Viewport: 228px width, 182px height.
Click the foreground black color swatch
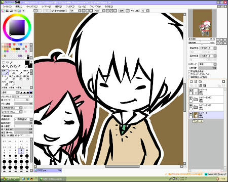point(27,63)
